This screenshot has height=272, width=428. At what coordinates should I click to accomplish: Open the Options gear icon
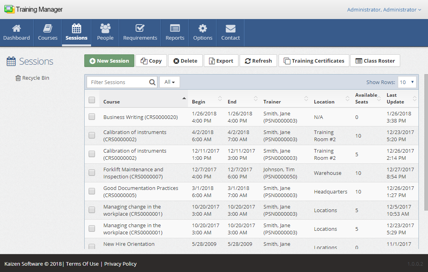203,28
